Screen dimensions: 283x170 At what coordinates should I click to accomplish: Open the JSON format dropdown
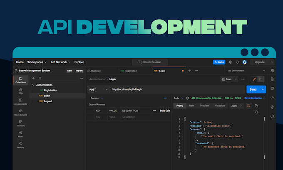tap(236, 106)
